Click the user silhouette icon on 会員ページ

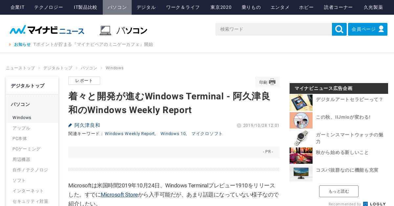coord(381,29)
